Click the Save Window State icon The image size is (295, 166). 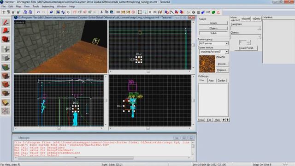pyautogui.click(x=30, y=12)
